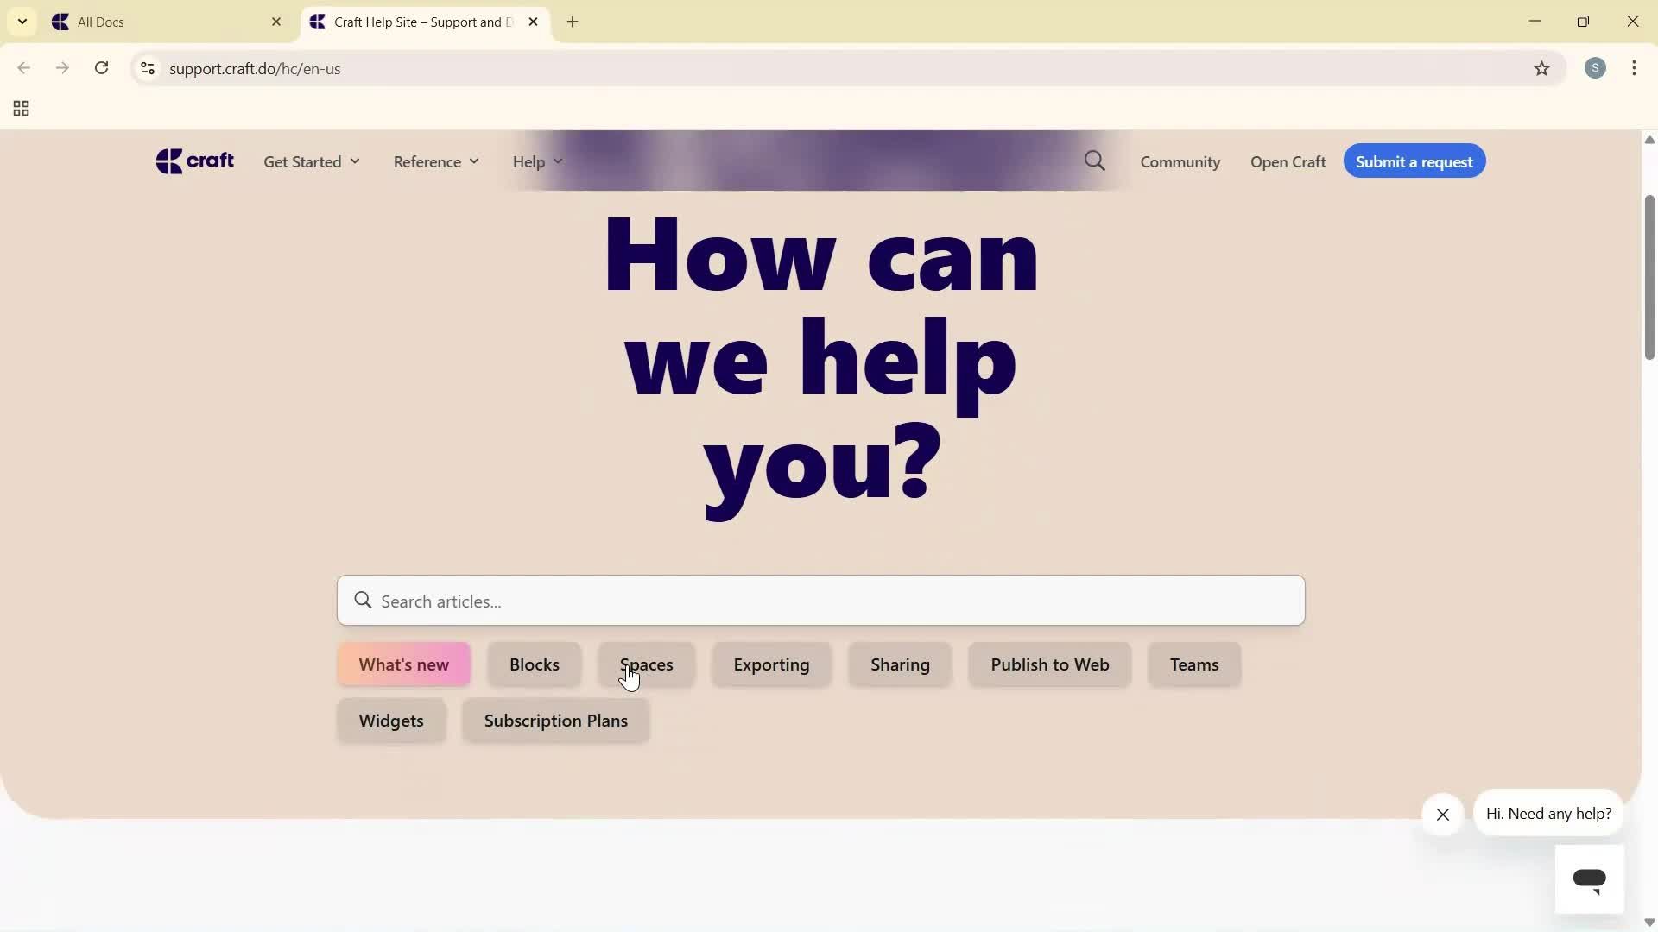The image size is (1658, 932).
Task: Open the Chrome three-dot menu
Action: click(1636, 68)
